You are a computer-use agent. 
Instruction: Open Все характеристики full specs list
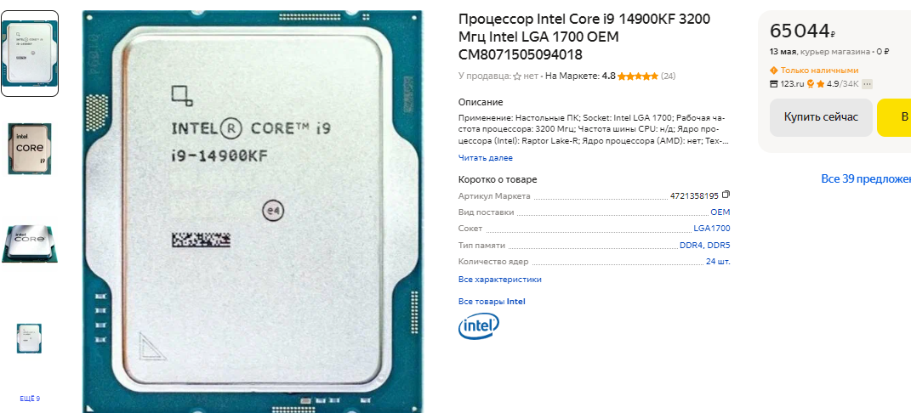pyautogui.click(x=499, y=280)
